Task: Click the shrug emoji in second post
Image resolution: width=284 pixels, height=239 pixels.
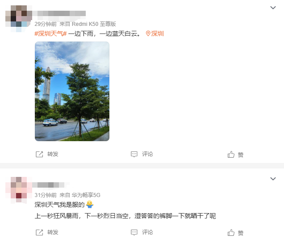Action: click(89, 205)
